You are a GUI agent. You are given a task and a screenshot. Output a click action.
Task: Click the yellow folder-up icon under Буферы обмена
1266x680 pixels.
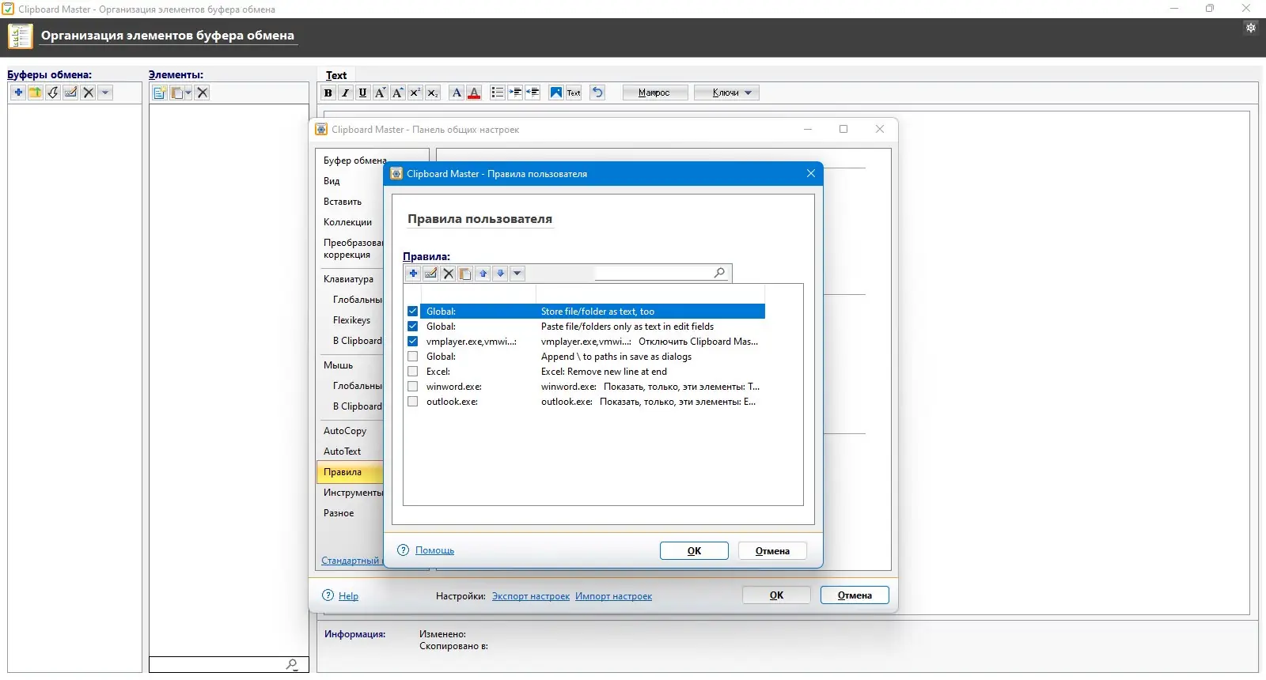pyautogui.click(x=36, y=93)
